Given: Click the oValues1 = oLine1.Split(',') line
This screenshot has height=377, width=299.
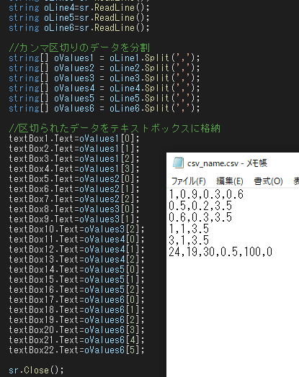Looking at the screenshot, I should [104, 58].
